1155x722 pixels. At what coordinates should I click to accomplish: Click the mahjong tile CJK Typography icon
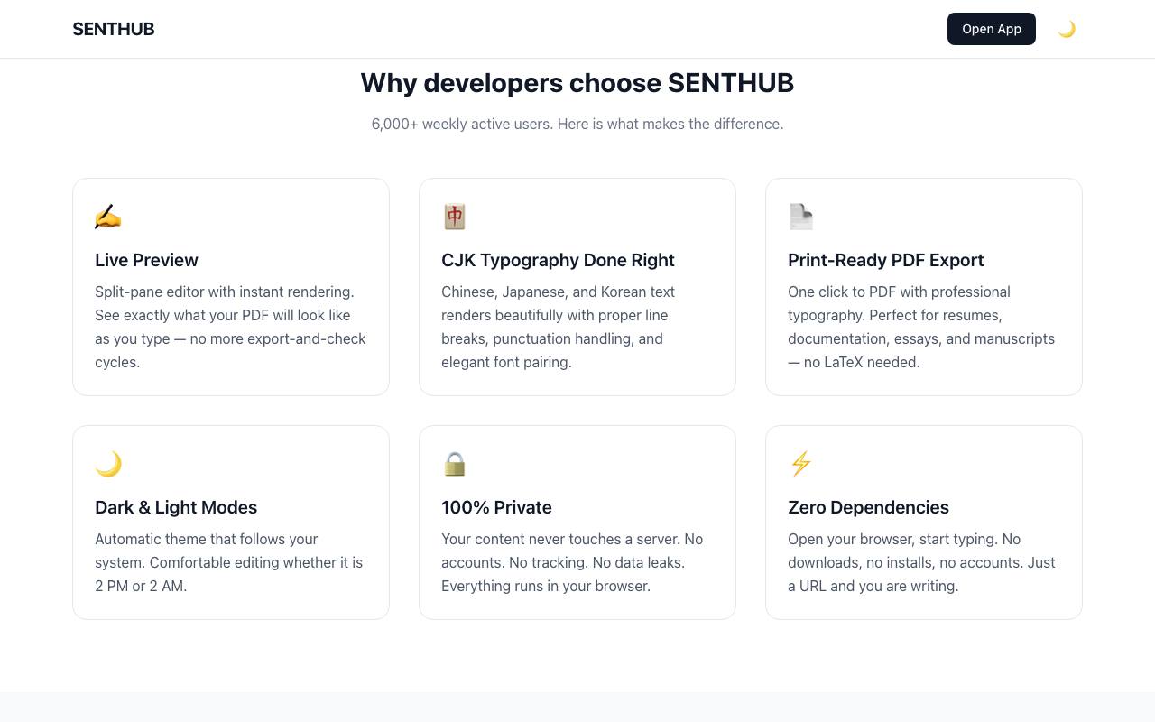pos(455,217)
